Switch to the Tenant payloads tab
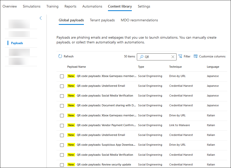Image resolution: width=231 pixels, height=168 pixels. [x=102, y=20]
